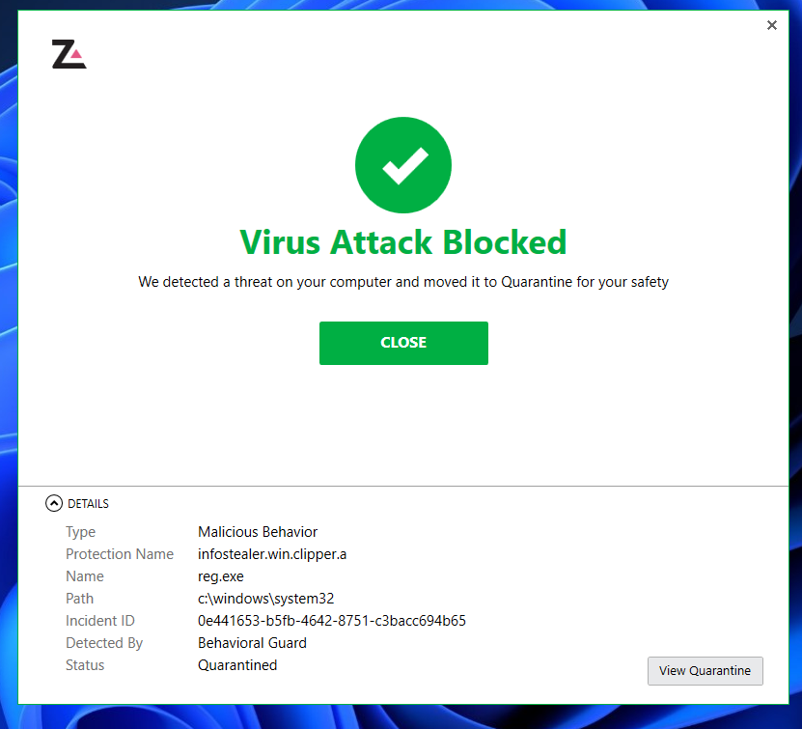Click the Behavioral Guard value
This screenshot has height=729, width=802.
252,643
